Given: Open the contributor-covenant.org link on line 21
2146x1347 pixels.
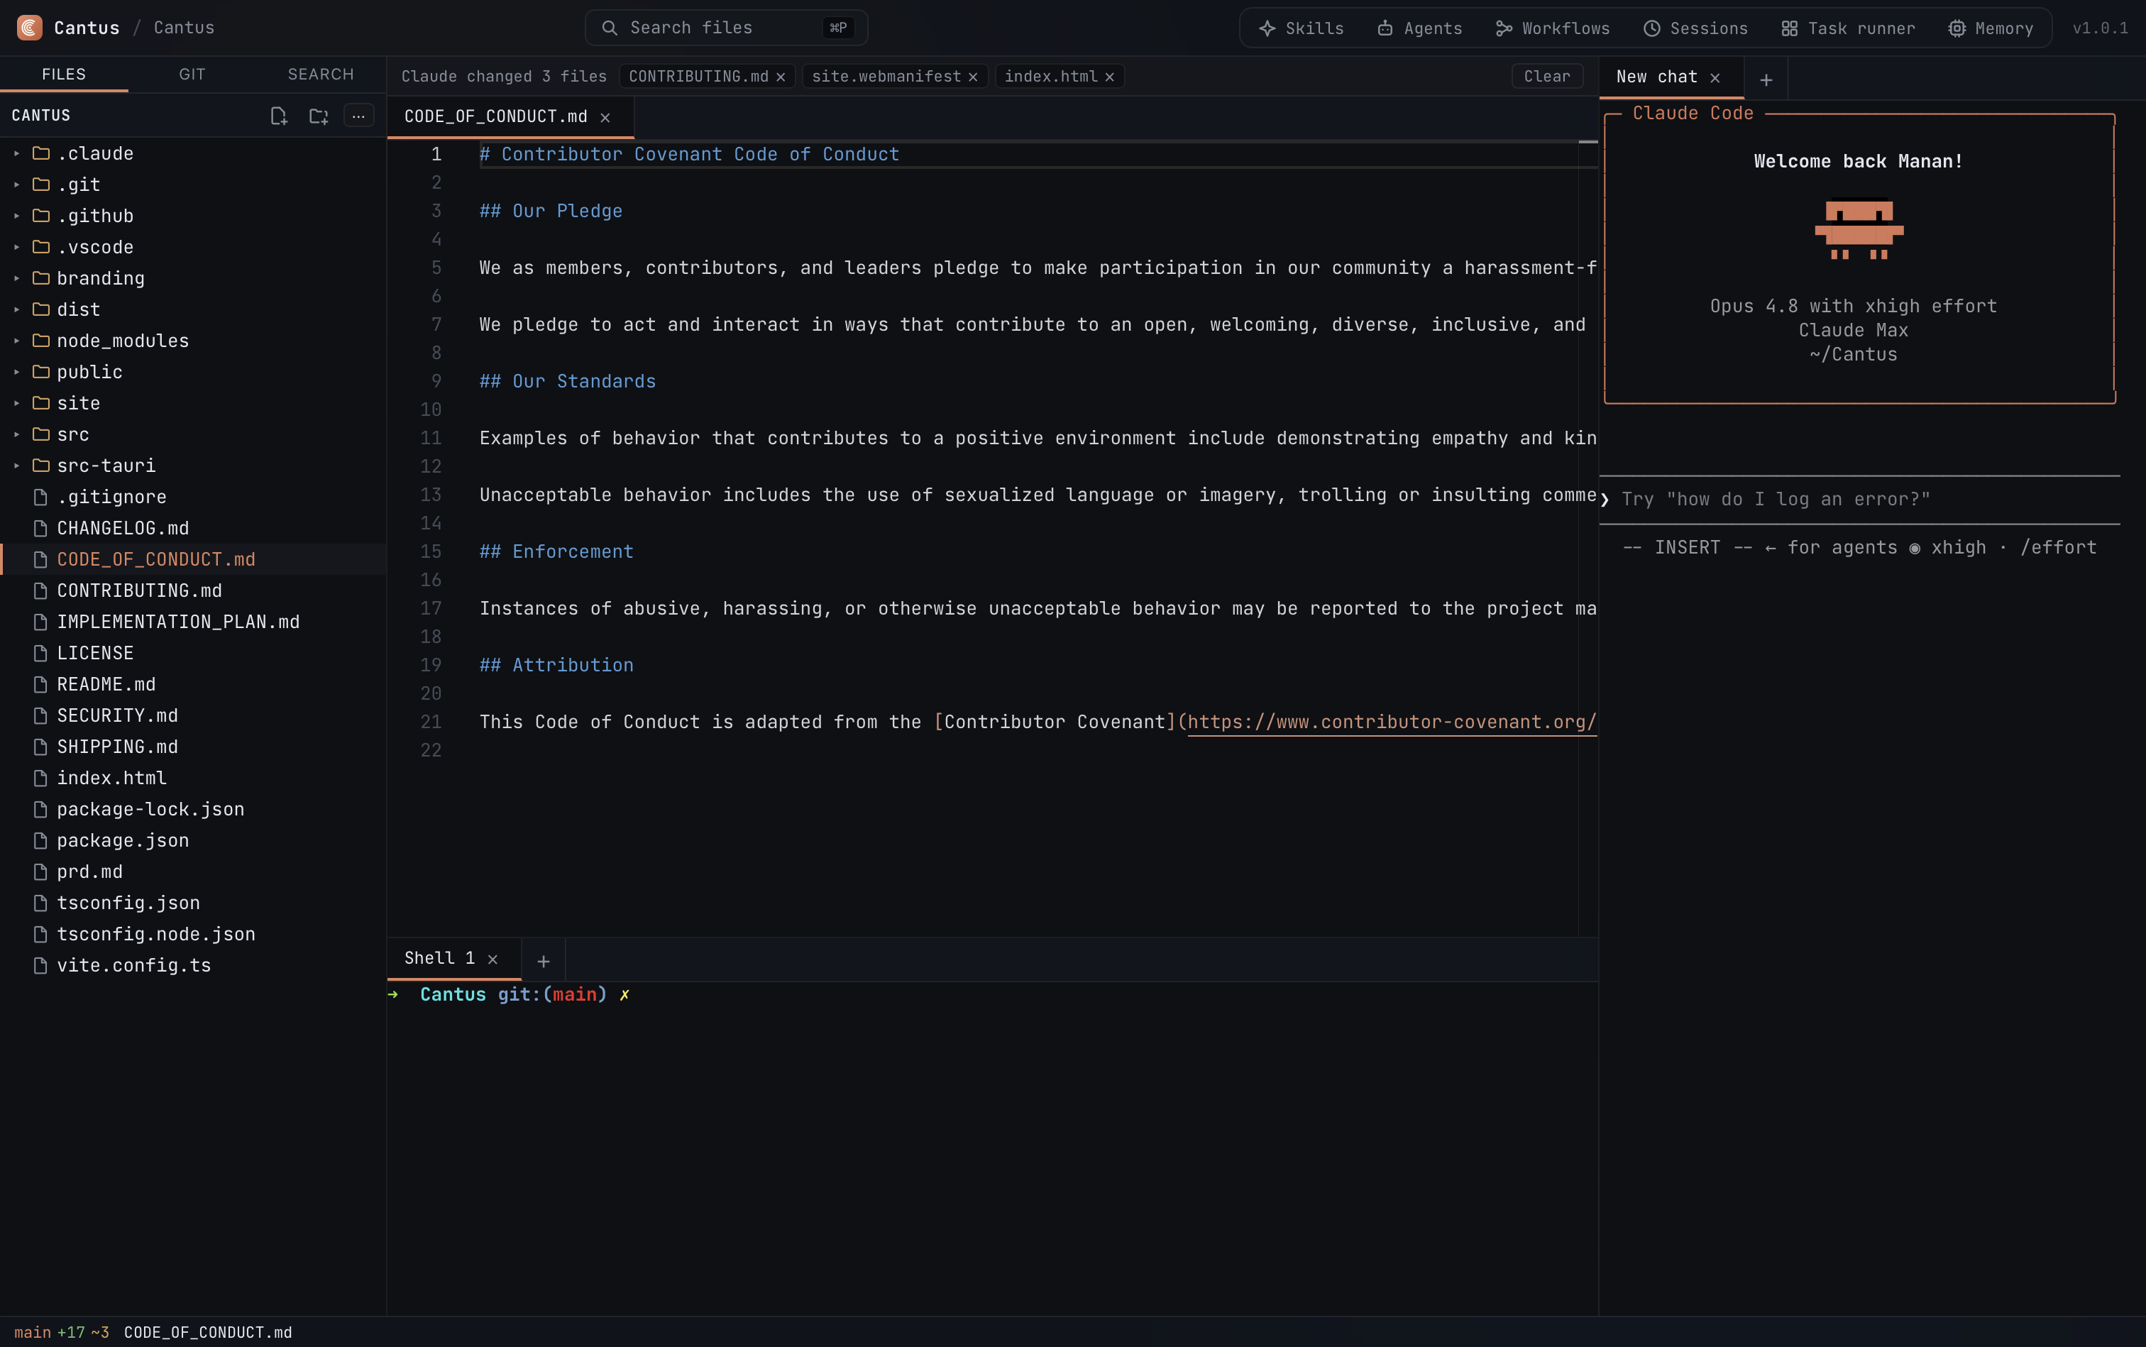Looking at the screenshot, I should tap(1392, 722).
